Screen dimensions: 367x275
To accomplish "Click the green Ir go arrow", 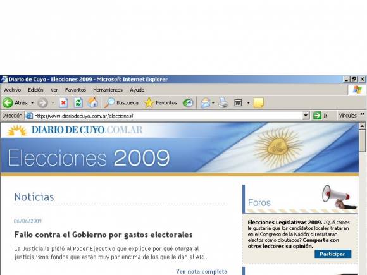I will tap(317, 116).
